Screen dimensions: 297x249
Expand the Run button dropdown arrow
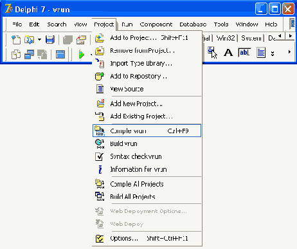click(x=91, y=55)
